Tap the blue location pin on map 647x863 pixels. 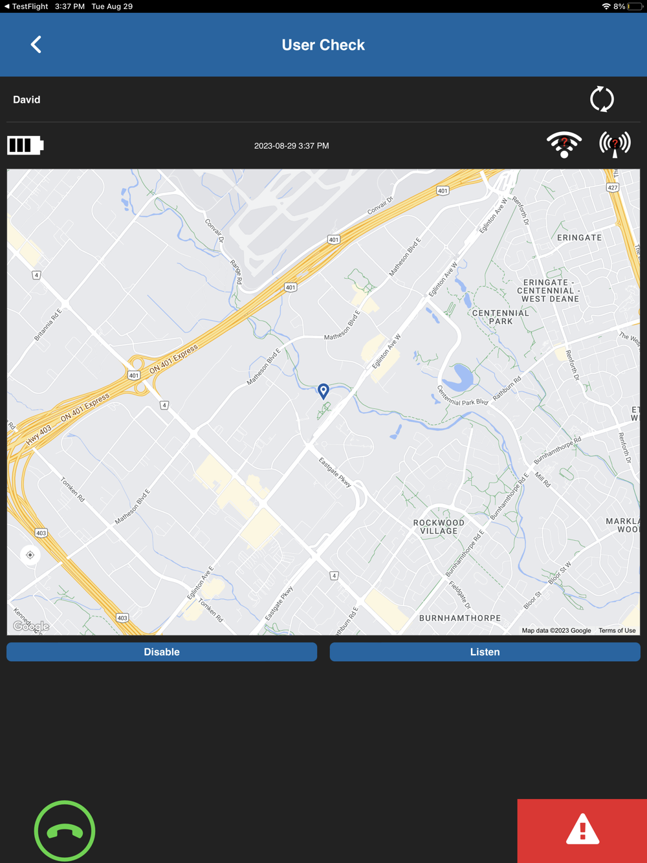(323, 391)
